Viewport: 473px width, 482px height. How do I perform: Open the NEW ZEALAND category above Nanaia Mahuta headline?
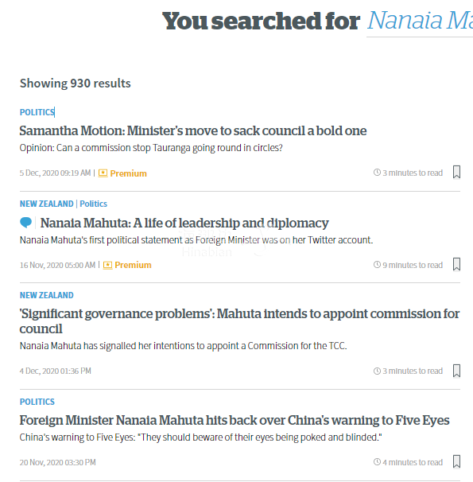[47, 204]
